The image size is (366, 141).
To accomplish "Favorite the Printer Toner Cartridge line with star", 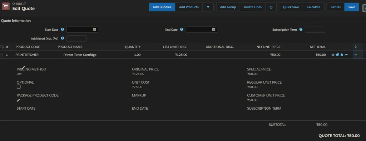I will pos(333,55).
